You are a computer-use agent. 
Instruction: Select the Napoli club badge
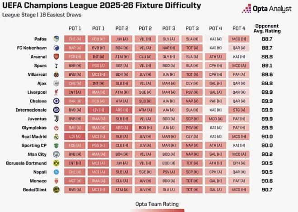pos(56,172)
